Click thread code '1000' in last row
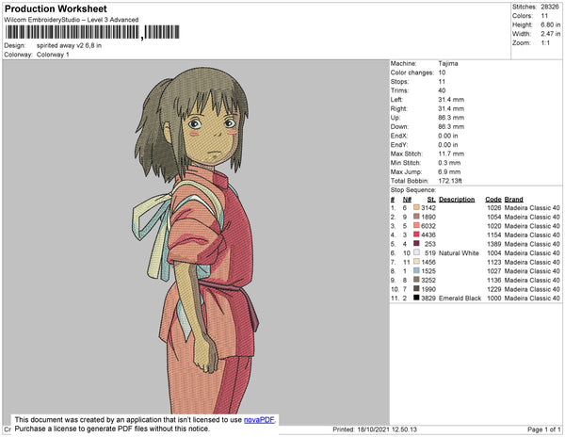The width and height of the screenshot is (565, 437). pos(494,298)
